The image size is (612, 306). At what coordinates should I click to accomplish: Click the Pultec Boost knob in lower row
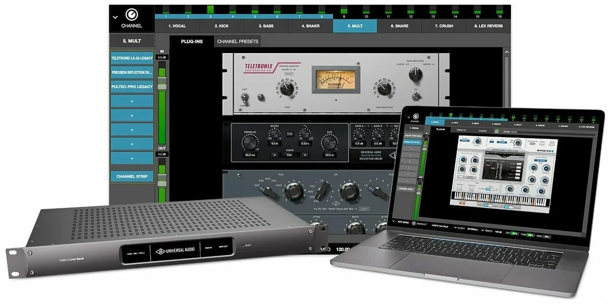click(x=355, y=228)
